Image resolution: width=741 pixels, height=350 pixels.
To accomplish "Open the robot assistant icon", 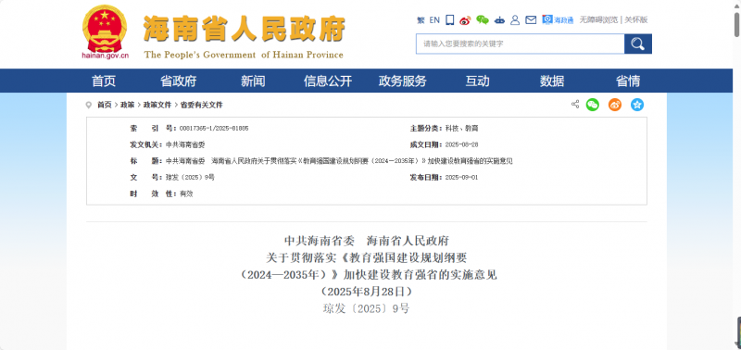I will point(499,19).
